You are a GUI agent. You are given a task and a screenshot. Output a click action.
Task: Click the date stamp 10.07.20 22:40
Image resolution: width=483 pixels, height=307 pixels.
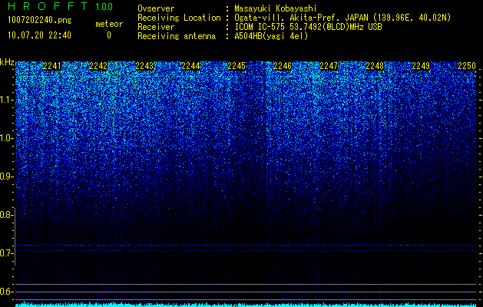click(x=39, y=35)
